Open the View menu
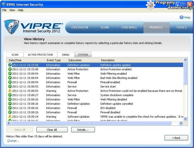194x148 pixels. [12, 10]
